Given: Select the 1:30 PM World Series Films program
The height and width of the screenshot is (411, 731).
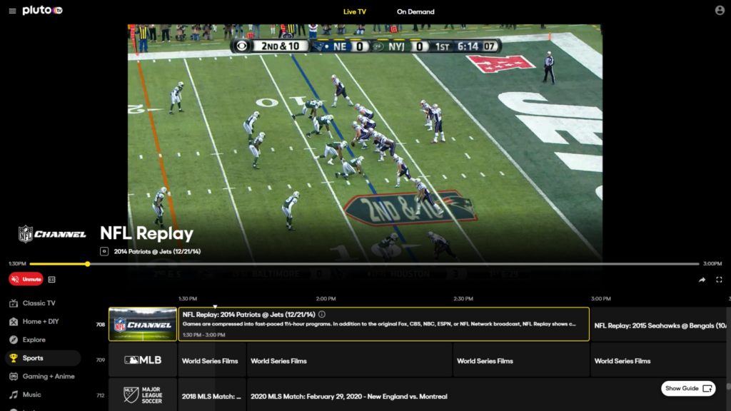Looking at the screenshot, I should (211, 360).
